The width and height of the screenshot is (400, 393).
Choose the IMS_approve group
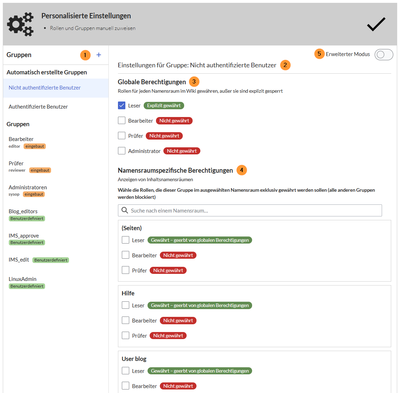(24, 236)
